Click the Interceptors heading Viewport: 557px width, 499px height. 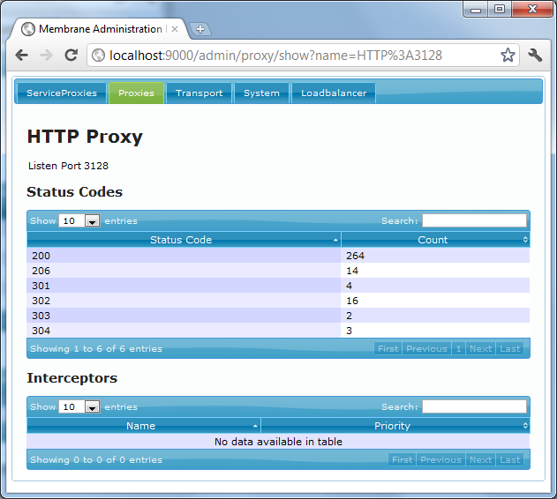pyautogui.click(x=72, y=378)
